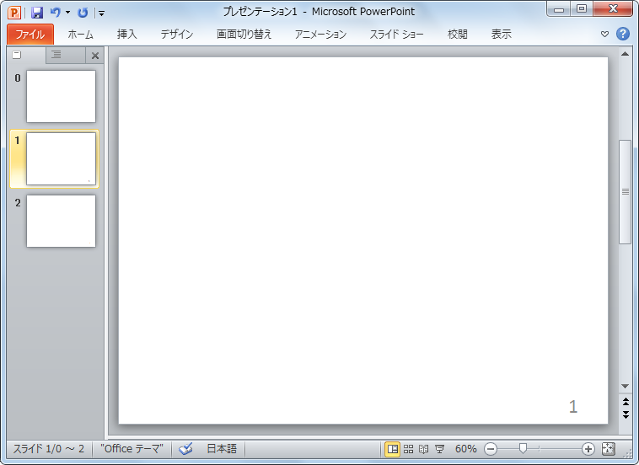This screenshot has width=639, height=465.
Task: Open the 校閲 ribbon tab
Action: 457,35
